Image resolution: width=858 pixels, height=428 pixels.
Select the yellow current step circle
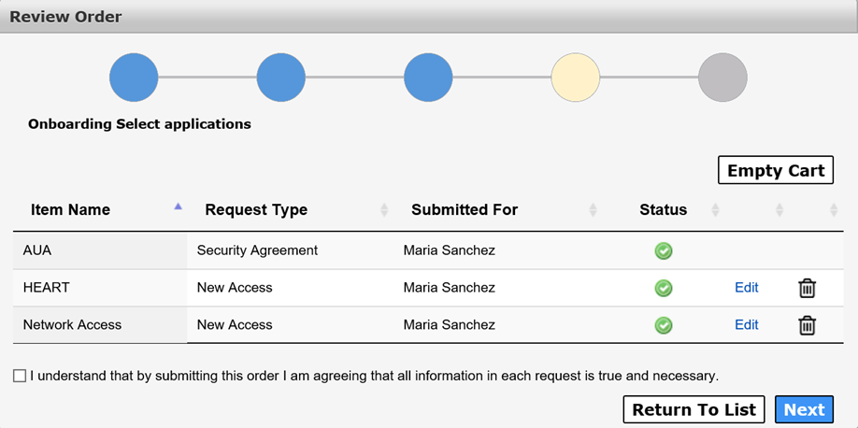(x=576, y=78)
